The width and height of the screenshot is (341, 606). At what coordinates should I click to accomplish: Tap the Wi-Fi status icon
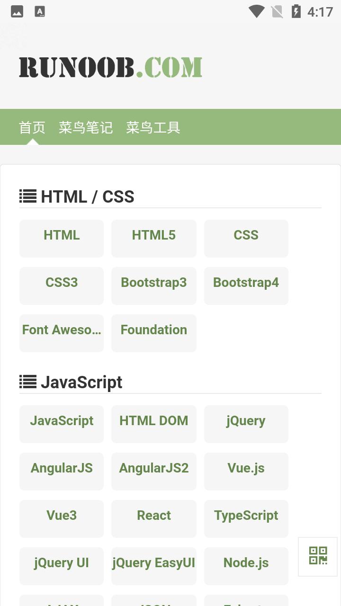pos(256,11)
